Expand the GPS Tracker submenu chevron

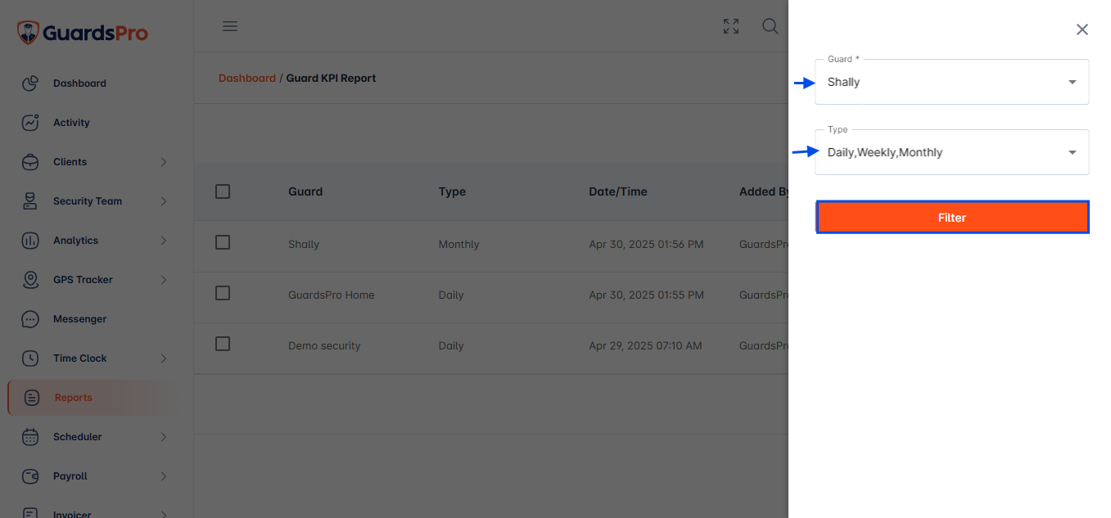click(164, 280)
